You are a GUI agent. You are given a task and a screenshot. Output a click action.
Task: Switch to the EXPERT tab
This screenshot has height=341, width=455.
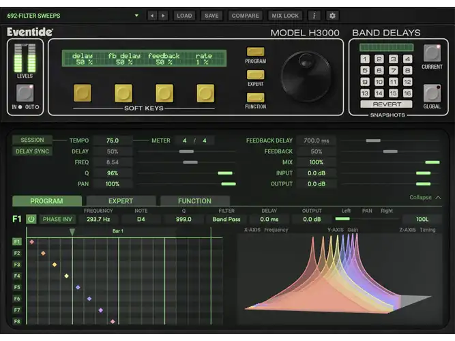coord(121,201)
